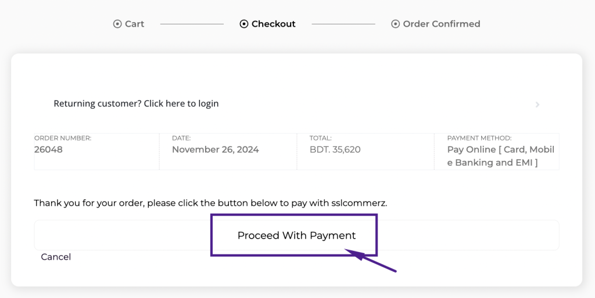
Task: Click the PAYMENT METHOD field label
Action: click(479, 138)
